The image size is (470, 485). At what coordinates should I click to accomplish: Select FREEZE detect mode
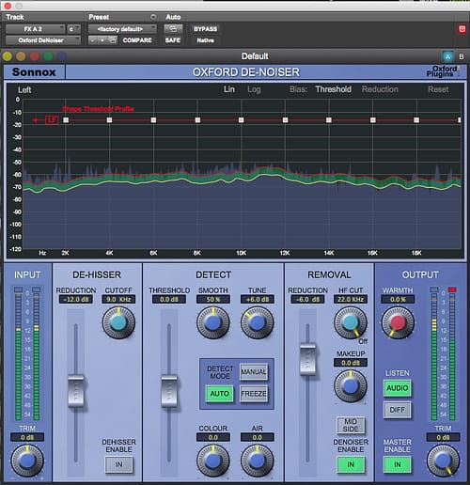tap(254, 394)
